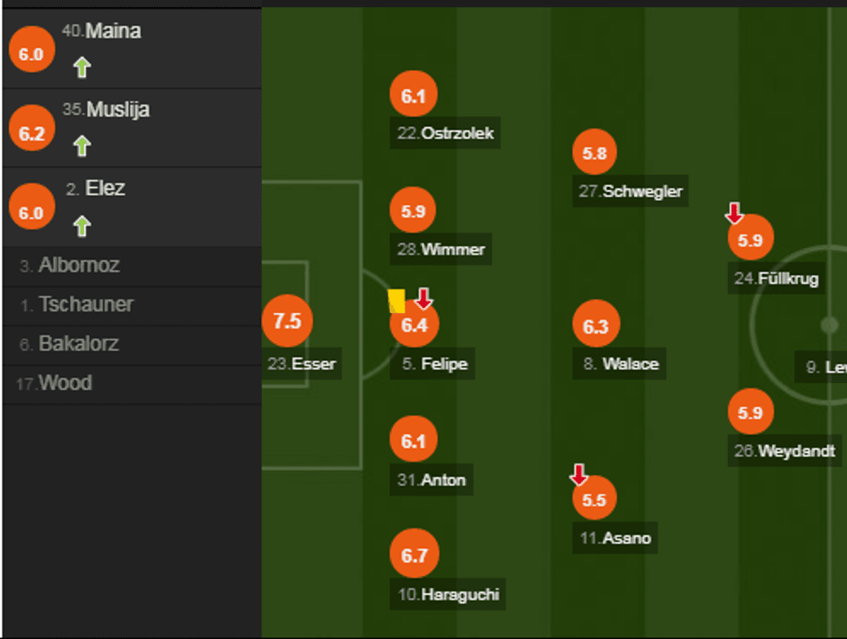Click Asano's red substituted-off arrow
Viewport: 847px width, 639px height.
pos(579,474)
